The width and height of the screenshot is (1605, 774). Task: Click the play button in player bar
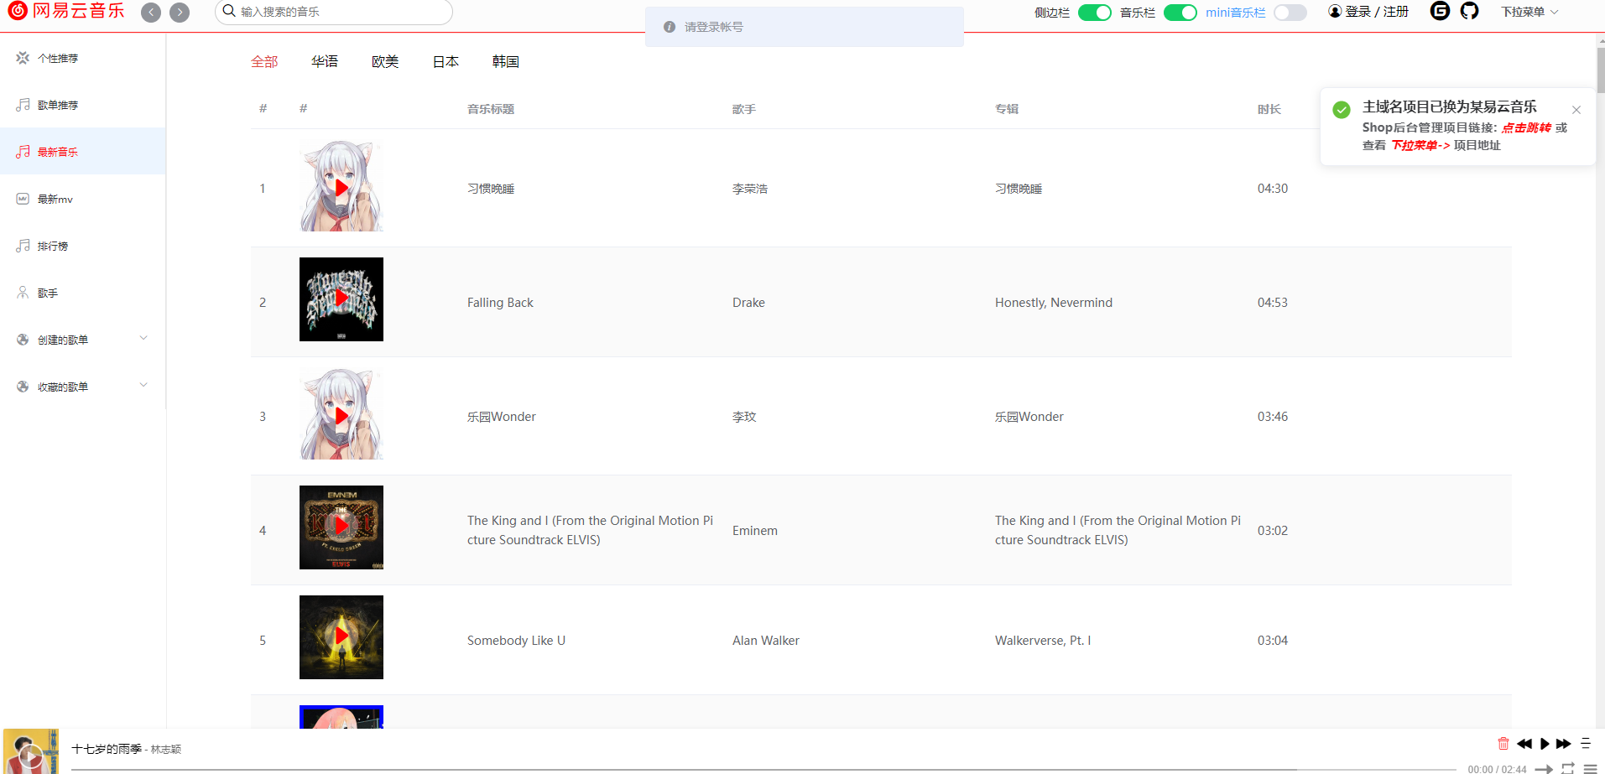(x=1545, y=744)
